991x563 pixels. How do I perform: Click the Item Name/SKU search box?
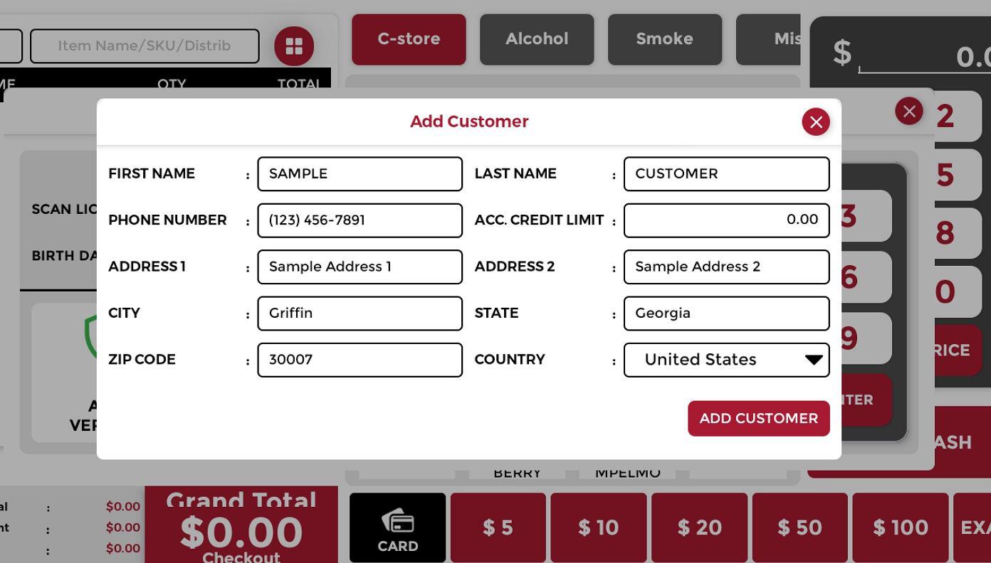point(145,46)
